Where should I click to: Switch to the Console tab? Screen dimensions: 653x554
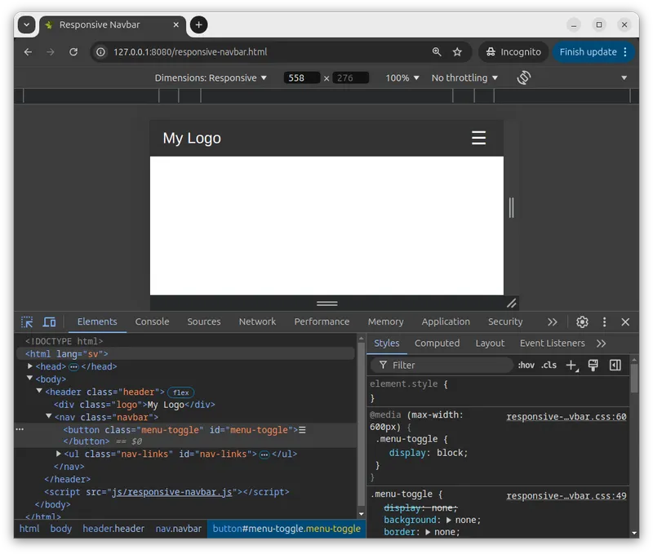[152, 322]
